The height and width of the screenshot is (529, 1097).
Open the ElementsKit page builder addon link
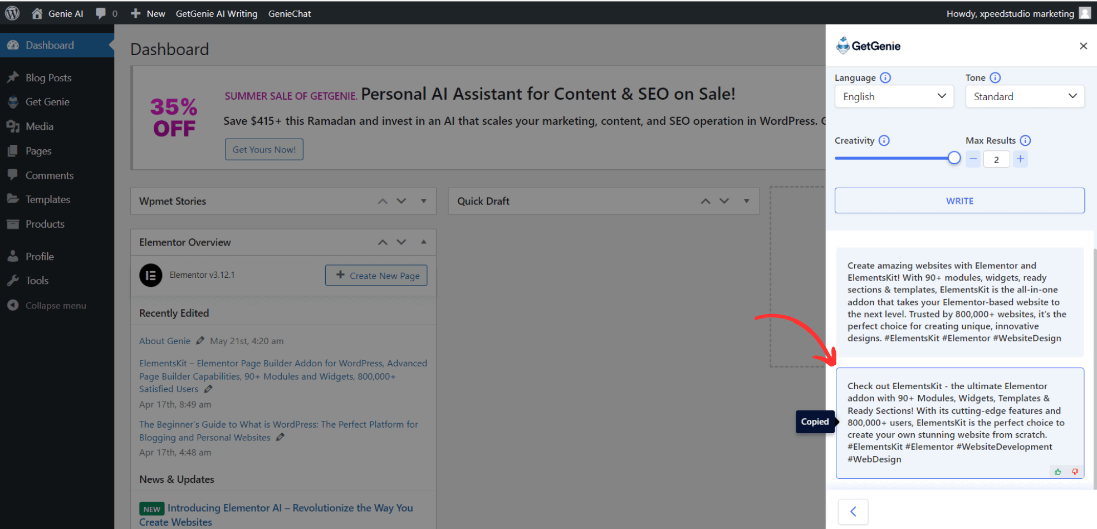click(x=283, y=376)
